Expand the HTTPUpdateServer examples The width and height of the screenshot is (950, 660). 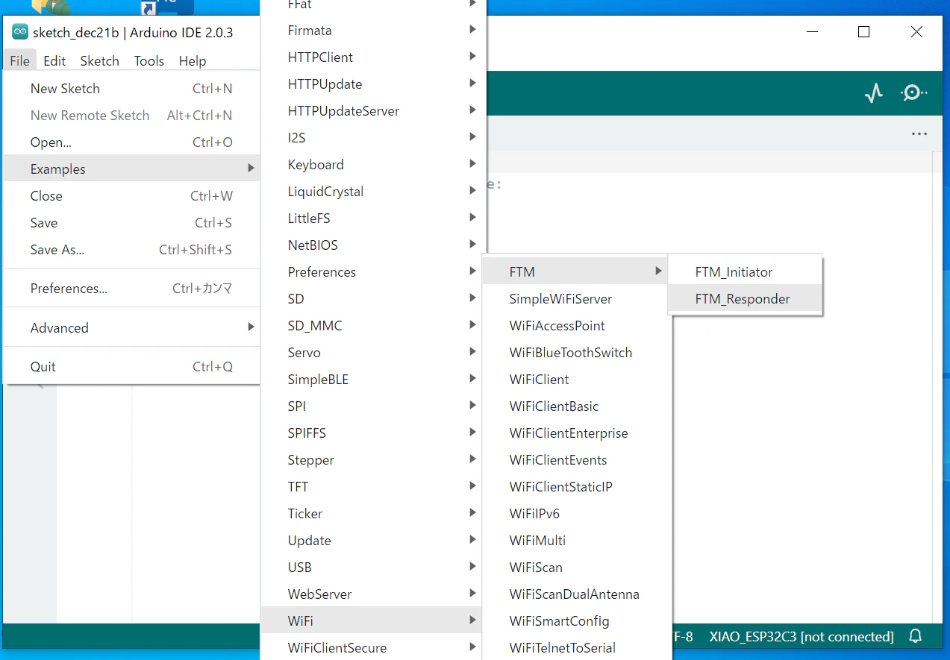point(373,111)
